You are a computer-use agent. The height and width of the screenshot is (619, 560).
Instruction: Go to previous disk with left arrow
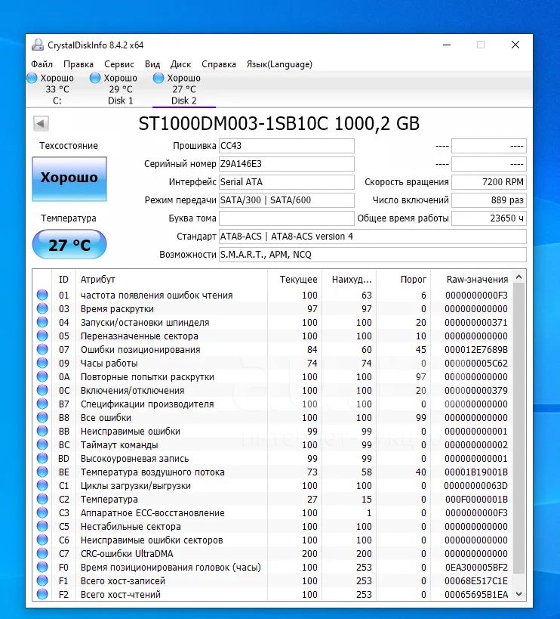click(41, 123)
